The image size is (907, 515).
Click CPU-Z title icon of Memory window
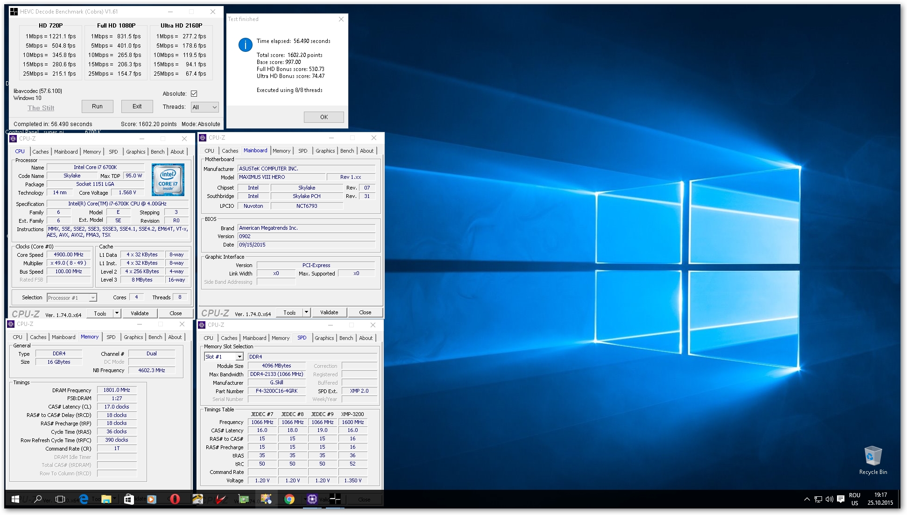(11, 324)
